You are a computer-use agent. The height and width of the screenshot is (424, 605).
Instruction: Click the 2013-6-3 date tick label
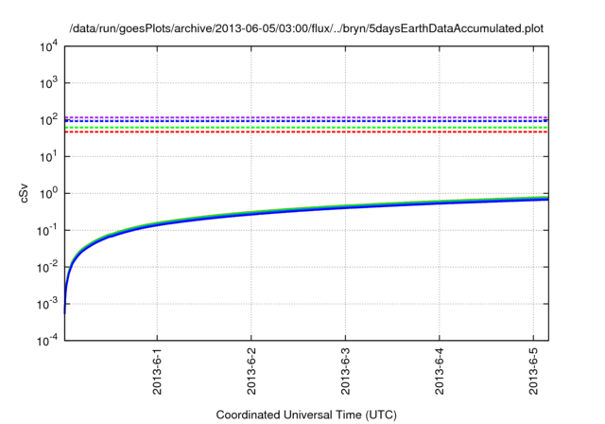345,371
